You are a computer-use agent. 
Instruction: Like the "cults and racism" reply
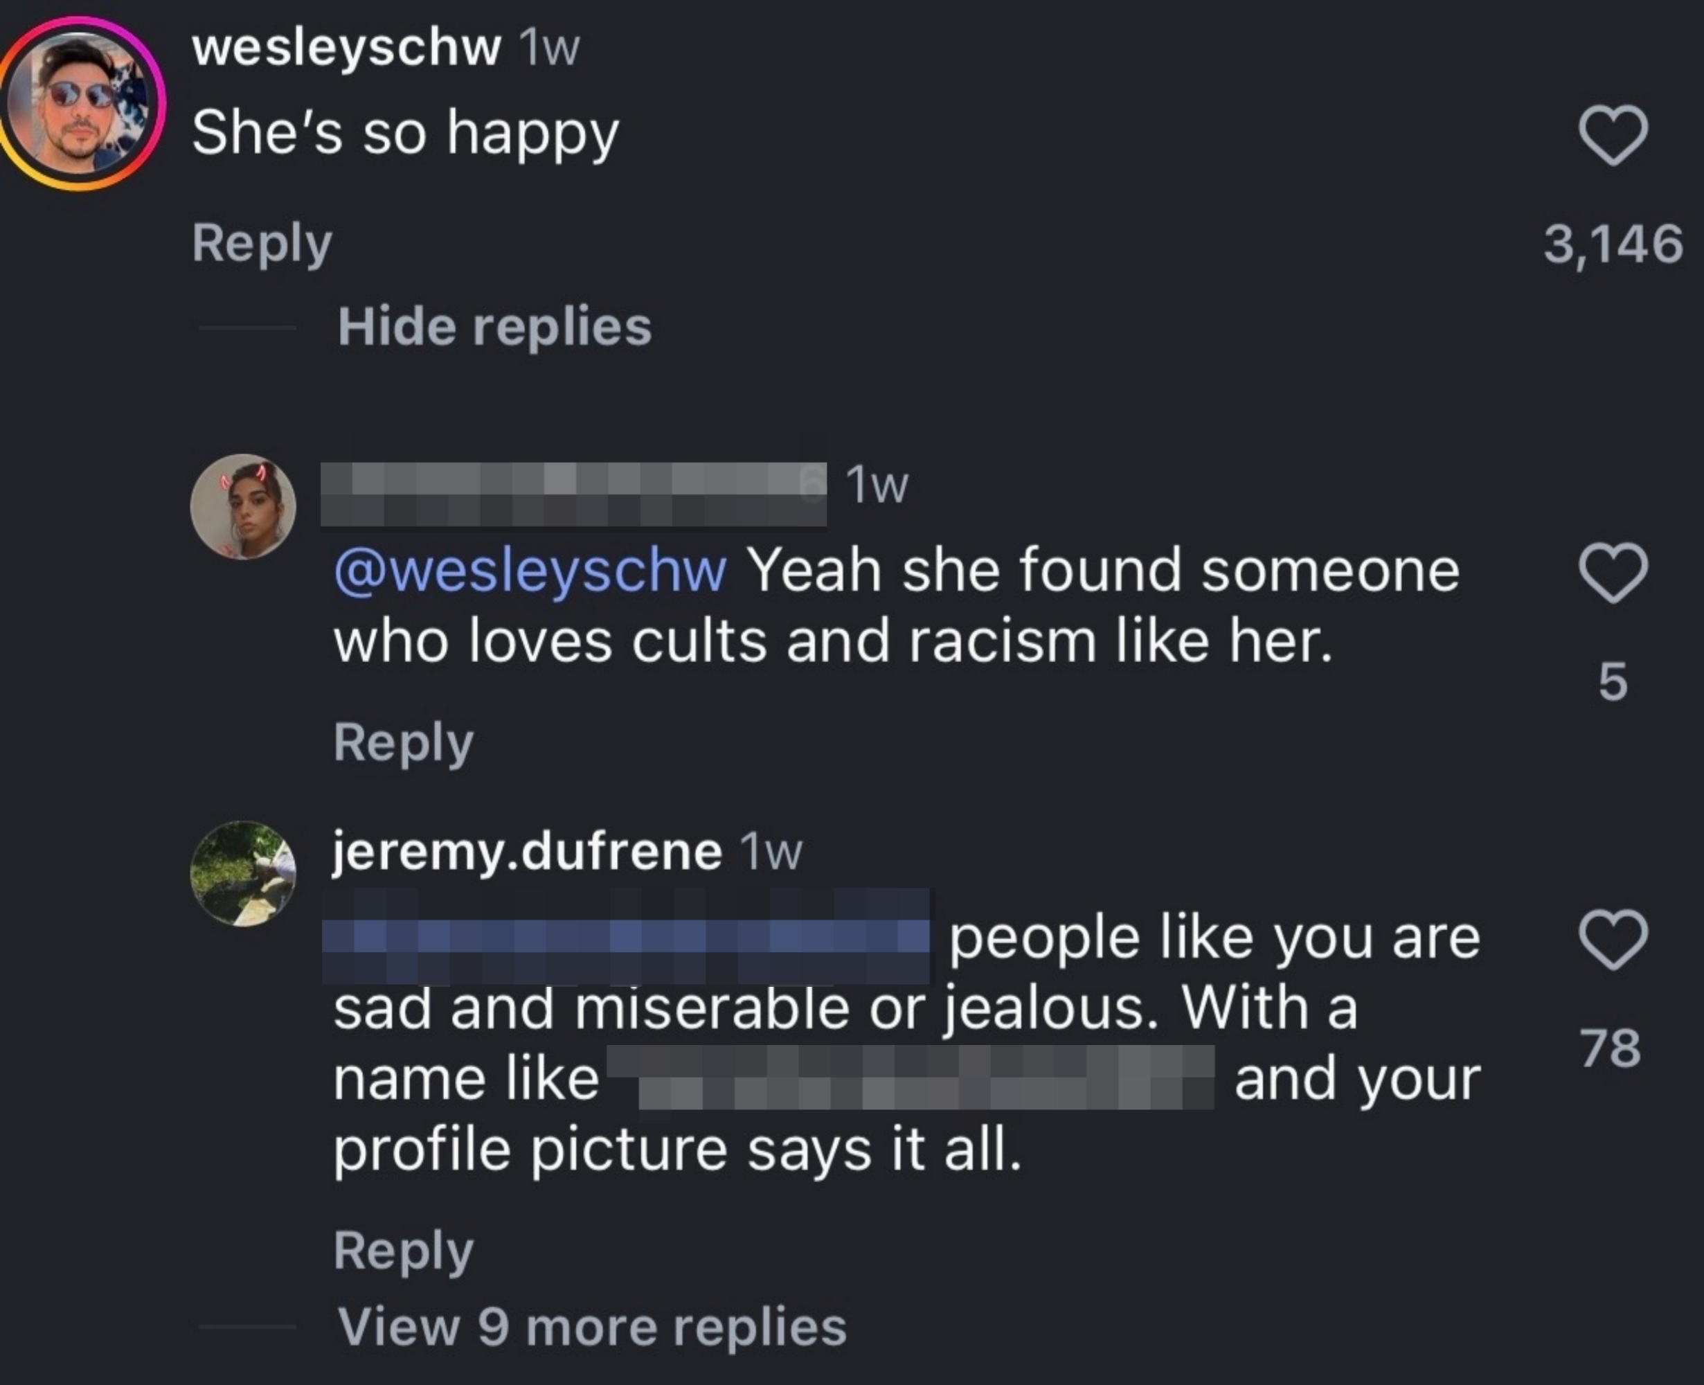[x=1613, y=573]
